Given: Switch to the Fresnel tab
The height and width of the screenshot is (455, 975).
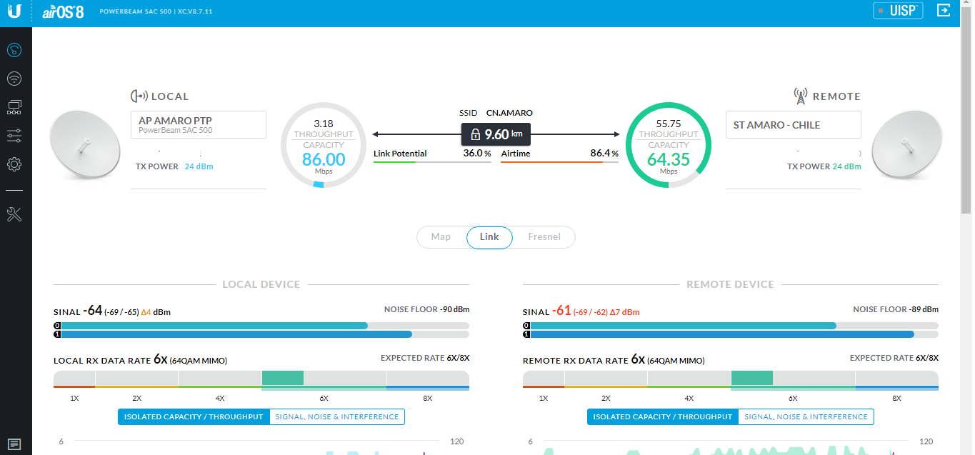Looking at the screenshot, I should pos(544,236).
